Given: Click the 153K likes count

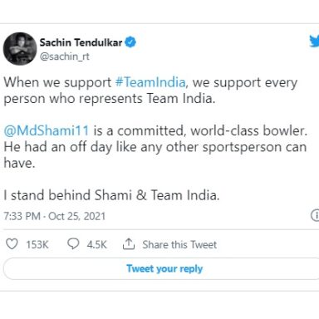Looking at the screenshot, I should pyautogui.click(x=37, y=245).
